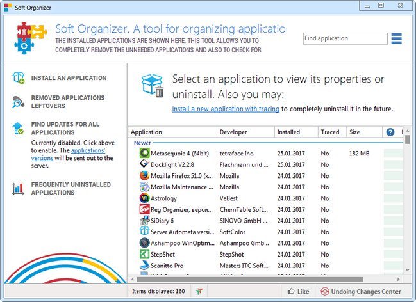Sort list by Developer column header
416x302 pixels.
(245, 132)
